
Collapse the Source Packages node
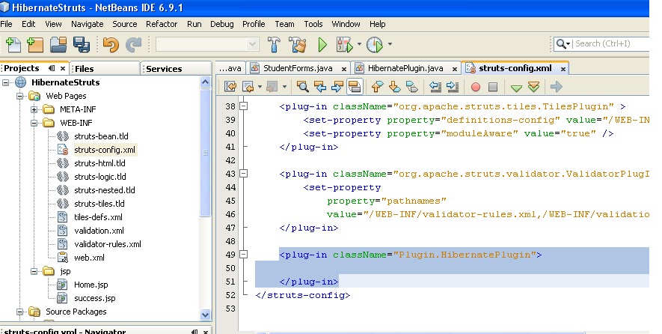[x=19, y=312]
